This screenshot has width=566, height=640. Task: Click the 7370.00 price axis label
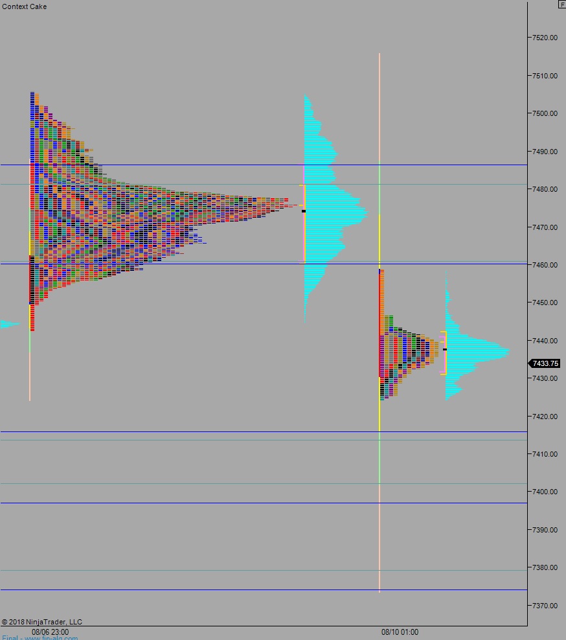point(545,606)
